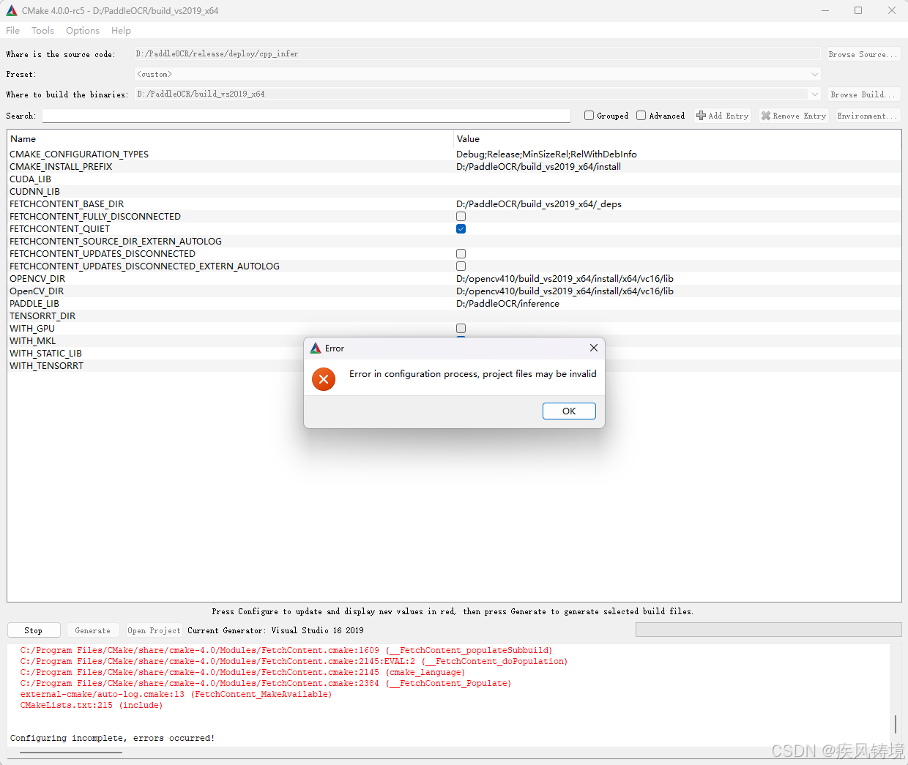908x765 pixels.
Task: Select the CUDNN_LIB entry
Action: (34, 192)
